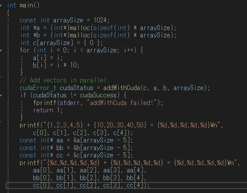Image resolution: width=247 pixels, height=193 pixels.
Task: Click the cudaSuccess constant
Action: click(98, 95)
